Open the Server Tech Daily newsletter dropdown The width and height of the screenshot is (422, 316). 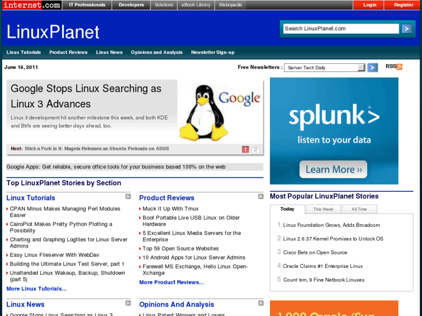tap(324, 67)
